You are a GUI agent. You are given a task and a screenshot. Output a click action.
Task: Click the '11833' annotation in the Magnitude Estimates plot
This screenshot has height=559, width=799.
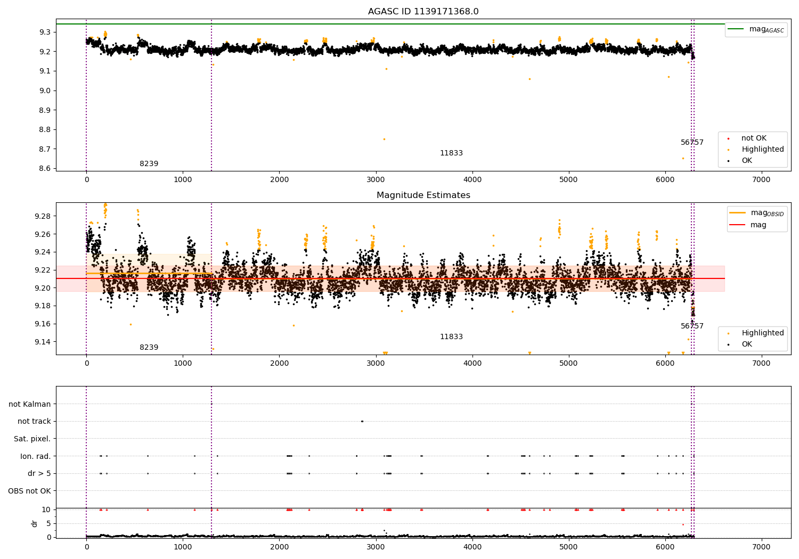coord(451,336)
